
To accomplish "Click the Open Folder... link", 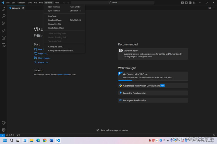I will pos(44,58).
